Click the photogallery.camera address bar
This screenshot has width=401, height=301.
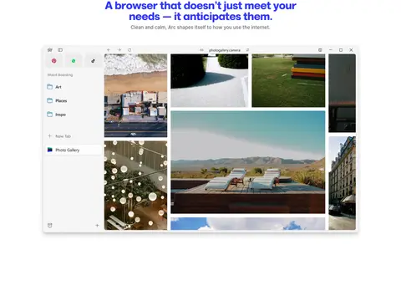pos(225,50)
